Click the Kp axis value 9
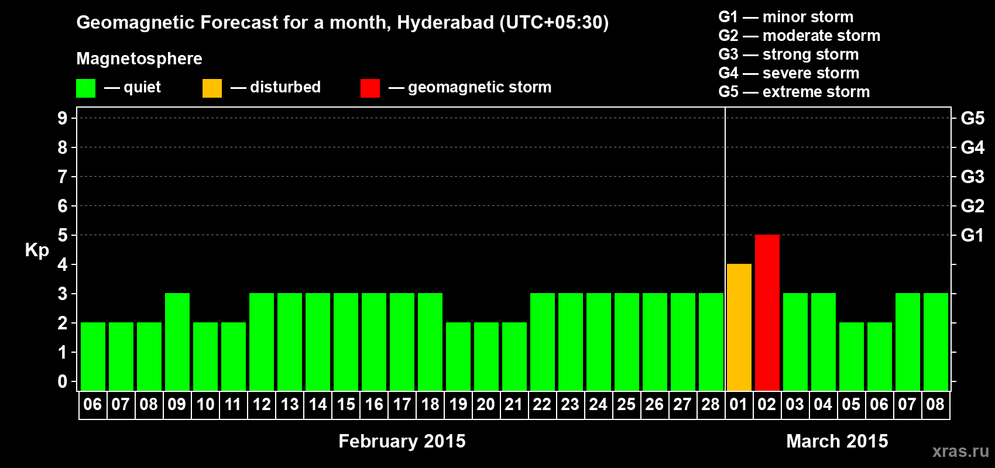 tap(63, 118)
